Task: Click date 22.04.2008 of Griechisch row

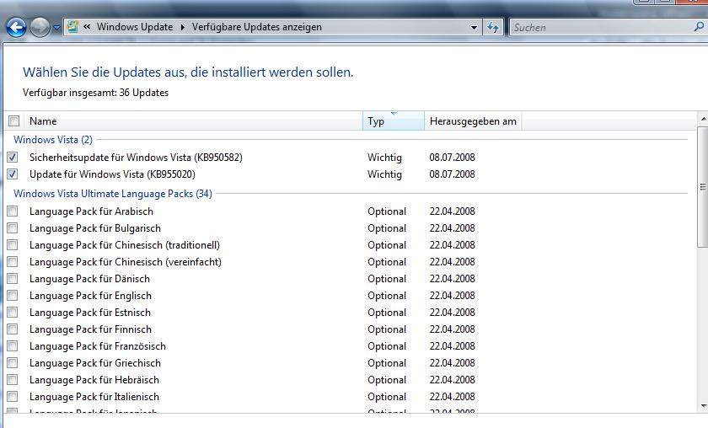Action: (x=452, y=363)
